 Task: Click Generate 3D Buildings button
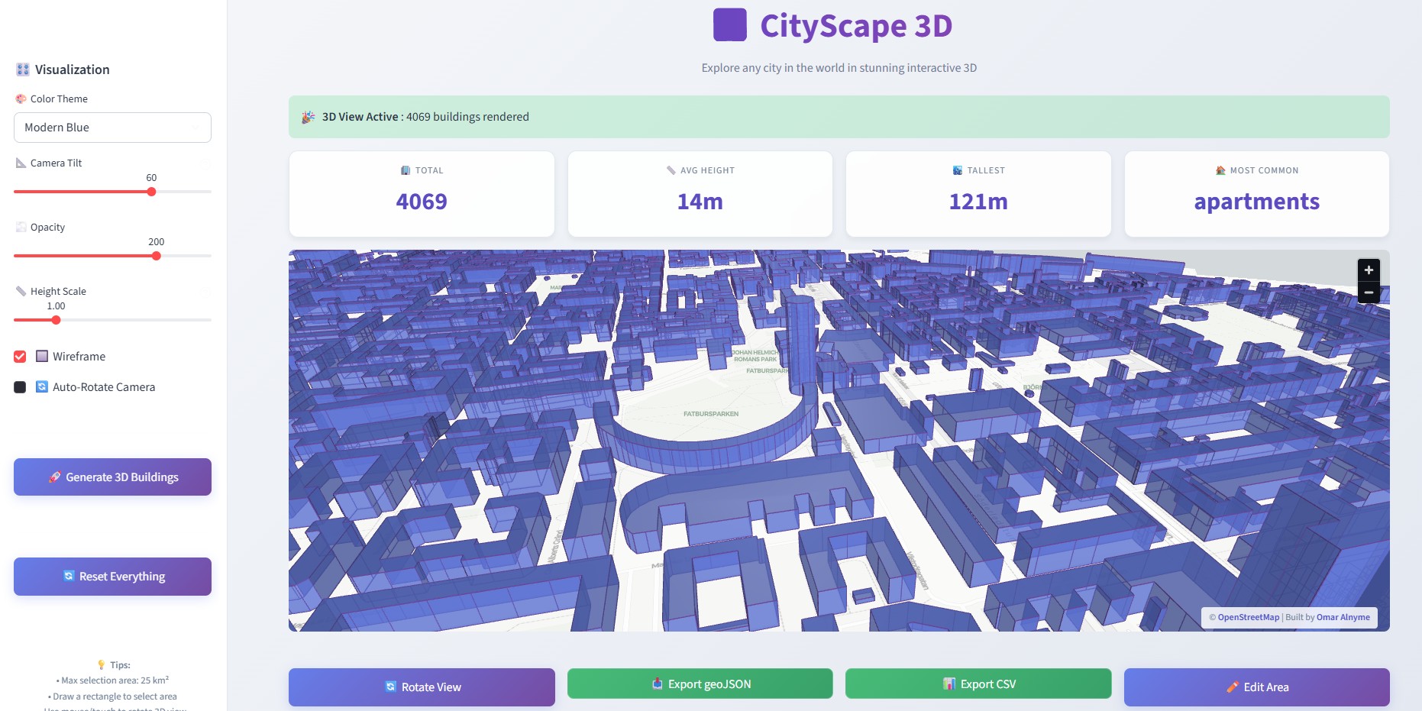112,477
